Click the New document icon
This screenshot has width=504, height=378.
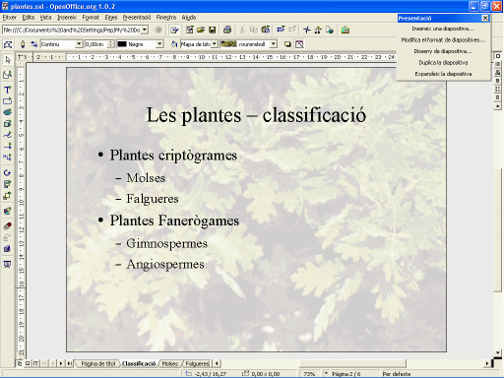190,30
